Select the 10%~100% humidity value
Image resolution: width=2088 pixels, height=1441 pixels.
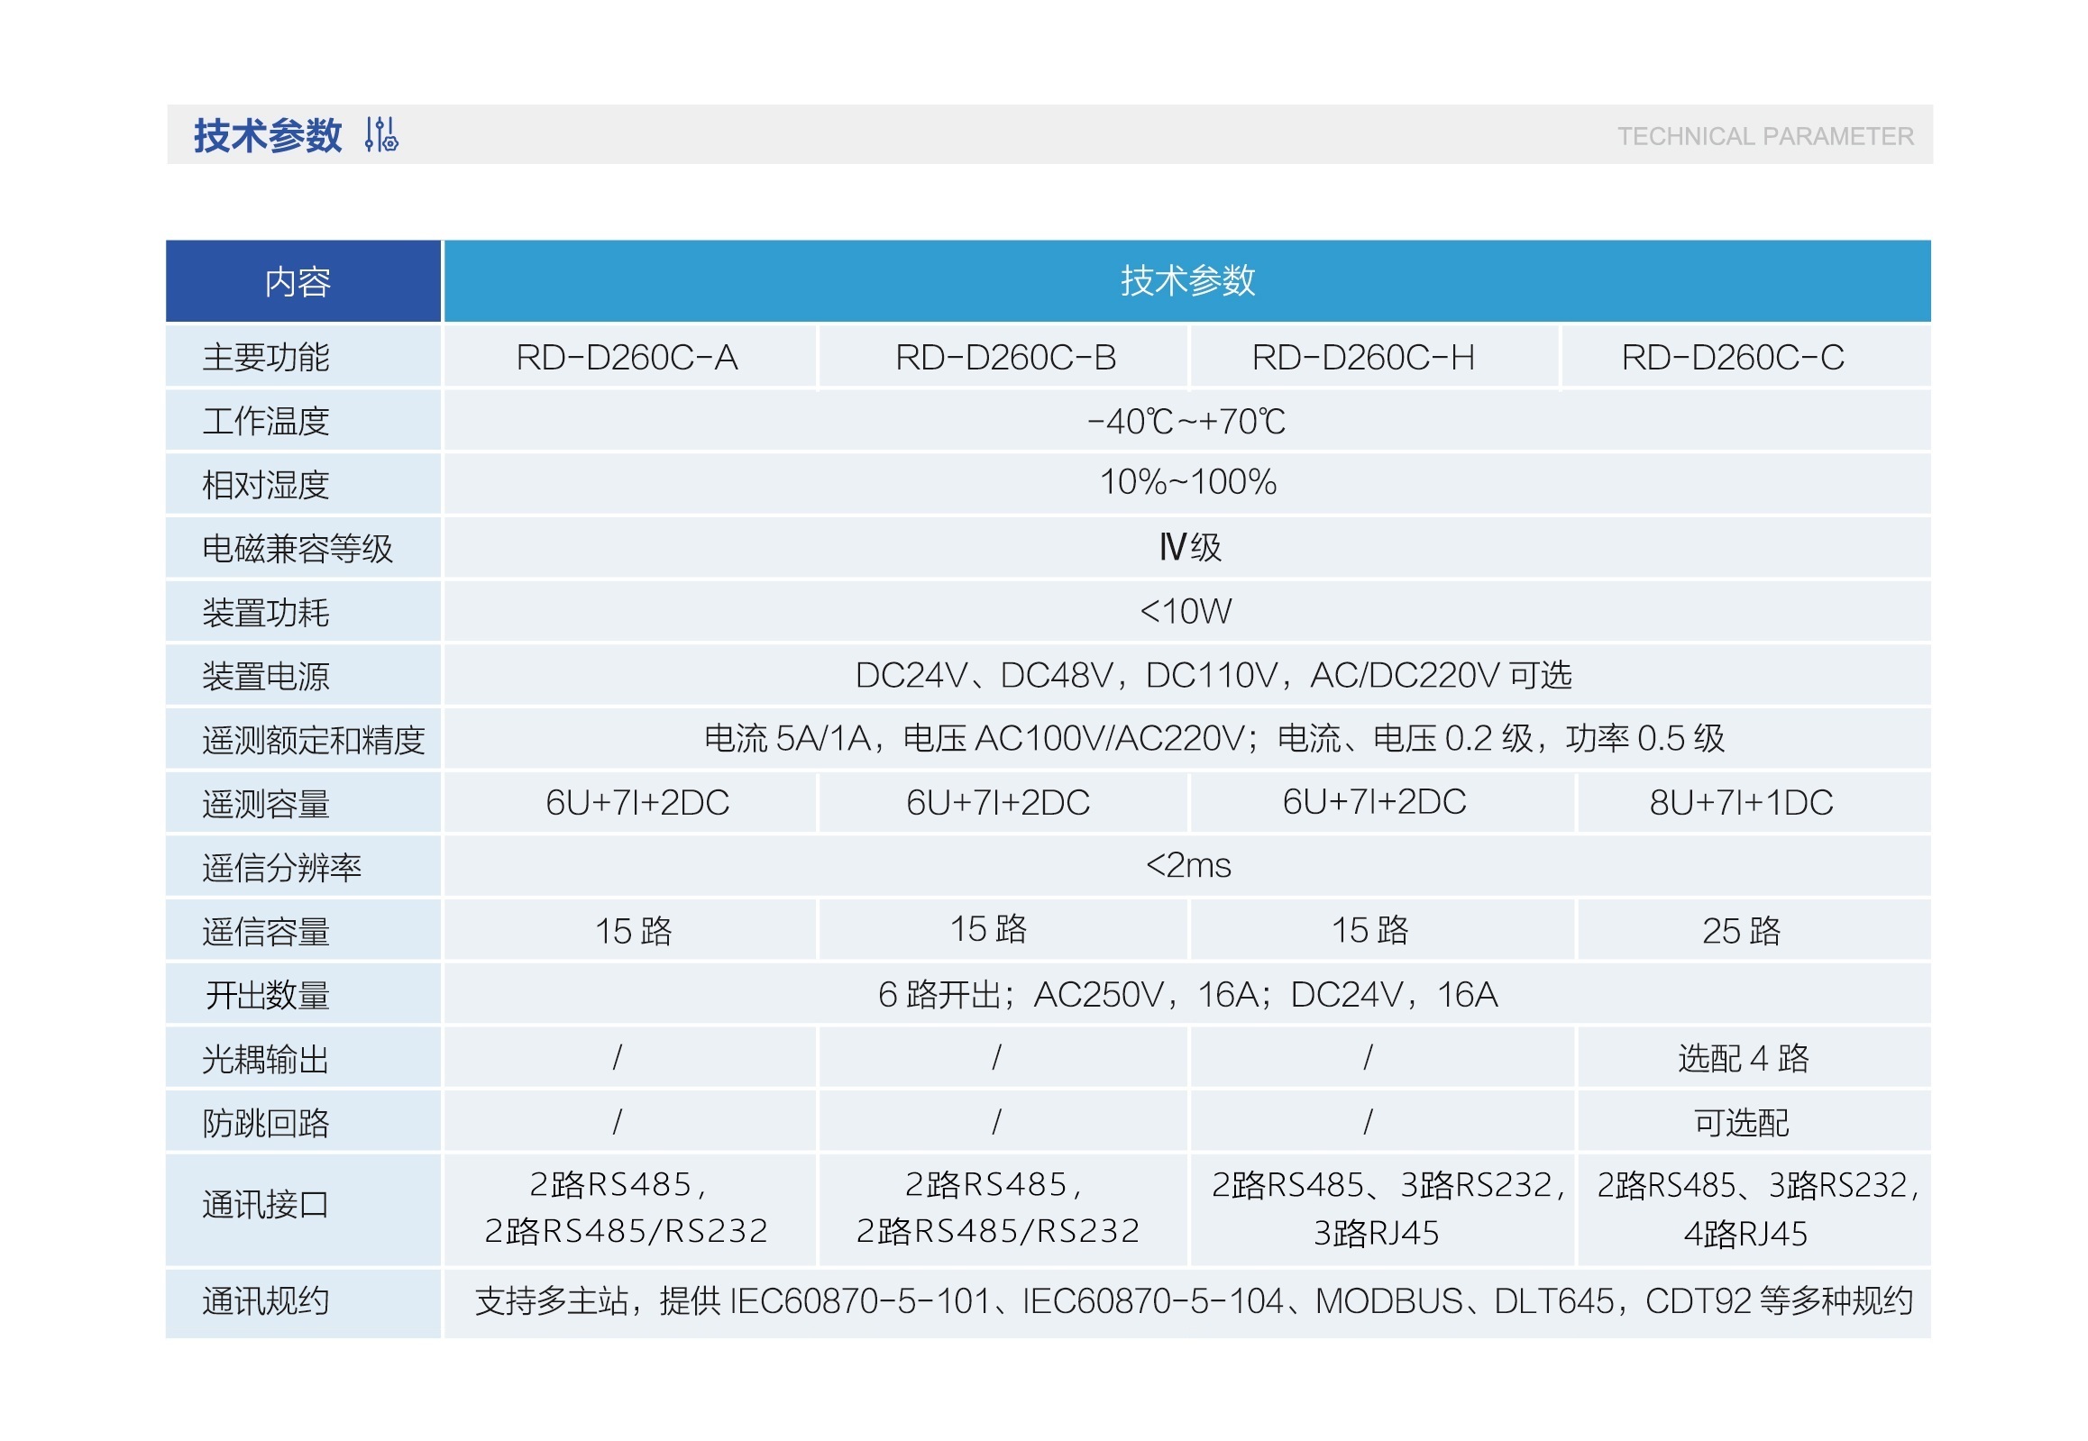tap(1186, 482)
